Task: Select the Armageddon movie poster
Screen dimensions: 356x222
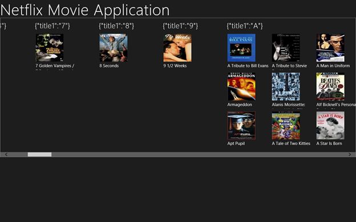Action: coord(241,87)
